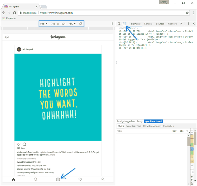Click the load more comments link

tap(26, 159)
